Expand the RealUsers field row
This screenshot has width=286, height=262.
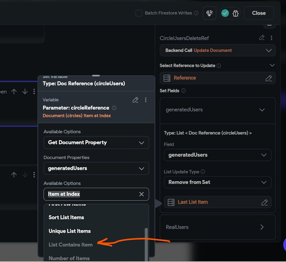coord(262,227)
